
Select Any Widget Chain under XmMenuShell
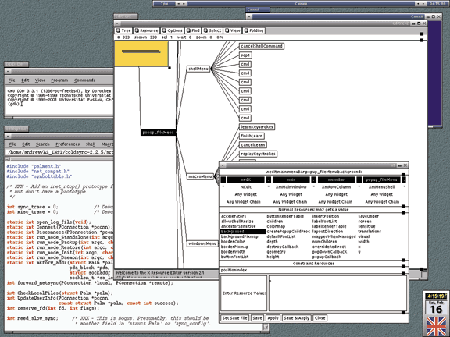click(382, 202)
